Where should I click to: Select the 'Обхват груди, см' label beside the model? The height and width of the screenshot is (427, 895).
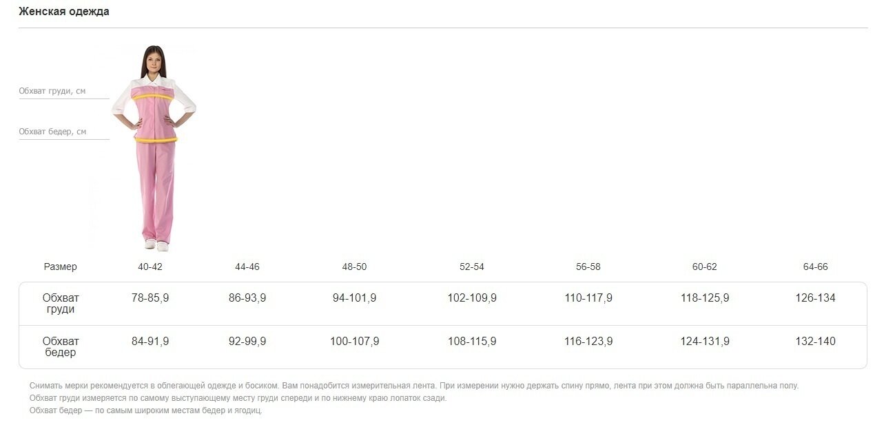pyautogui.click(x=52, y=91)
